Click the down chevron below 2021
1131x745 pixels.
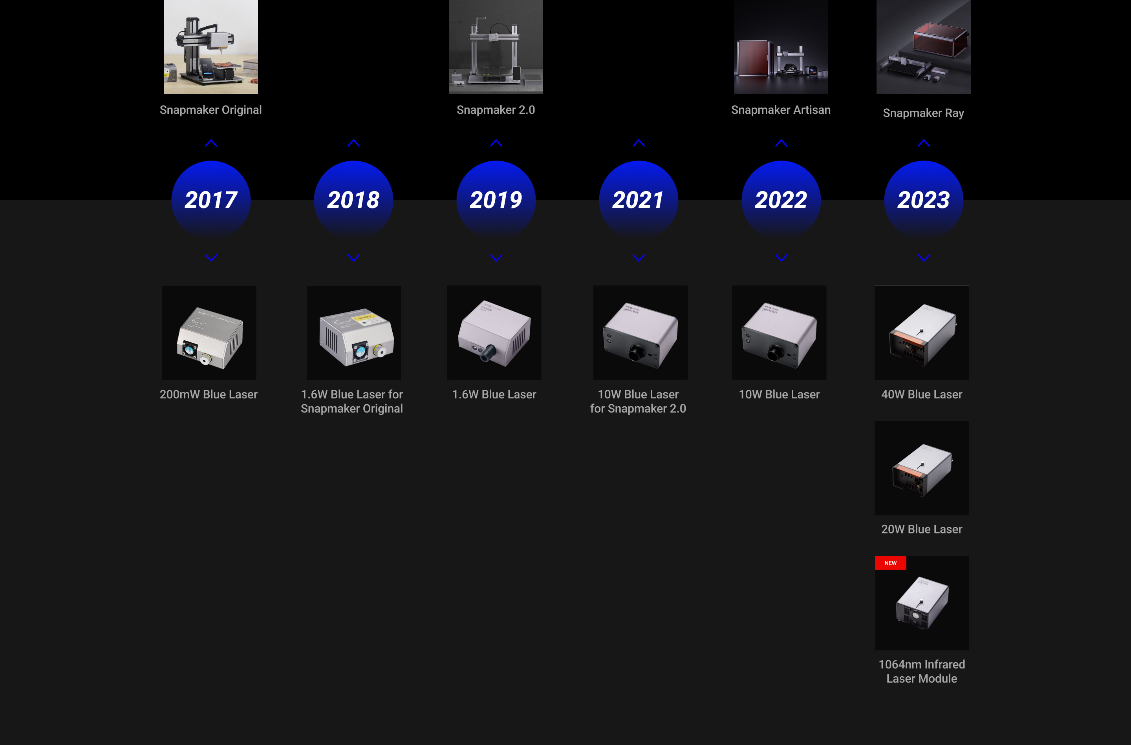(639, 258)
